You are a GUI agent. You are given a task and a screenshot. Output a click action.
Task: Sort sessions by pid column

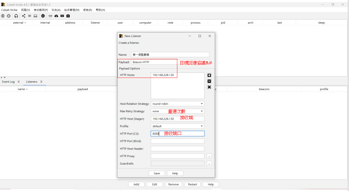tap(223, 23)
